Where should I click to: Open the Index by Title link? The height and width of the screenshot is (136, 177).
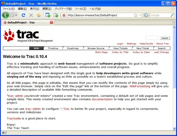pyautogui.click(x=120, y=52)
